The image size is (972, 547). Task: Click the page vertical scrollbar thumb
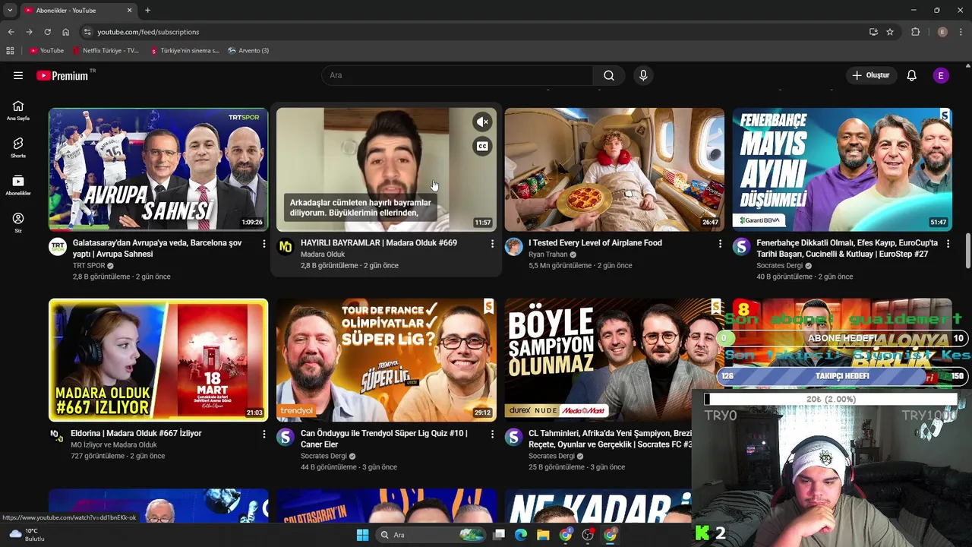pos(967,251)
